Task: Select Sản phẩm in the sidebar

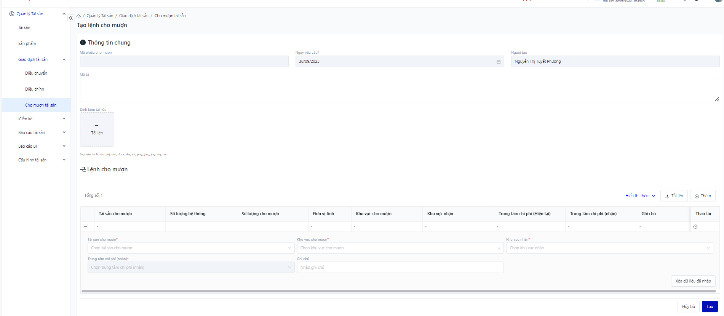Action: click(x=27, y=43)
